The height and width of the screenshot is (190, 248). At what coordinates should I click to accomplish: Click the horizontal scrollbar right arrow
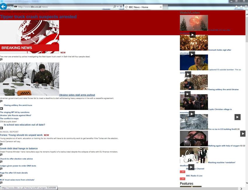click(241, 189)
